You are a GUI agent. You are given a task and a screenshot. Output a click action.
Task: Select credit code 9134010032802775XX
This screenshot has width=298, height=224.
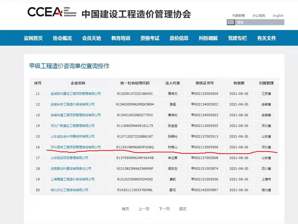pyautogui.click(x=135, y=115)
